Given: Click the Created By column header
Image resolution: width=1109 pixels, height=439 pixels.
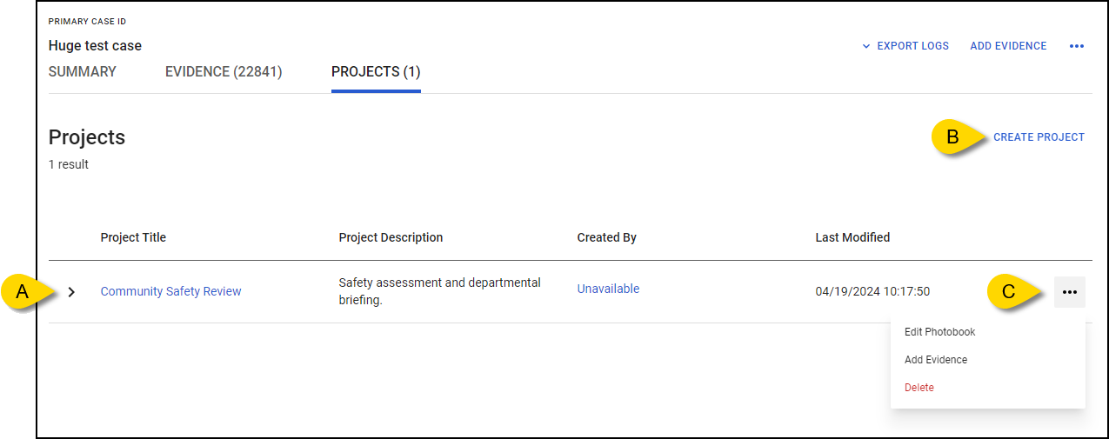Looking at the screenshot, I should click(x=607, y=237).
